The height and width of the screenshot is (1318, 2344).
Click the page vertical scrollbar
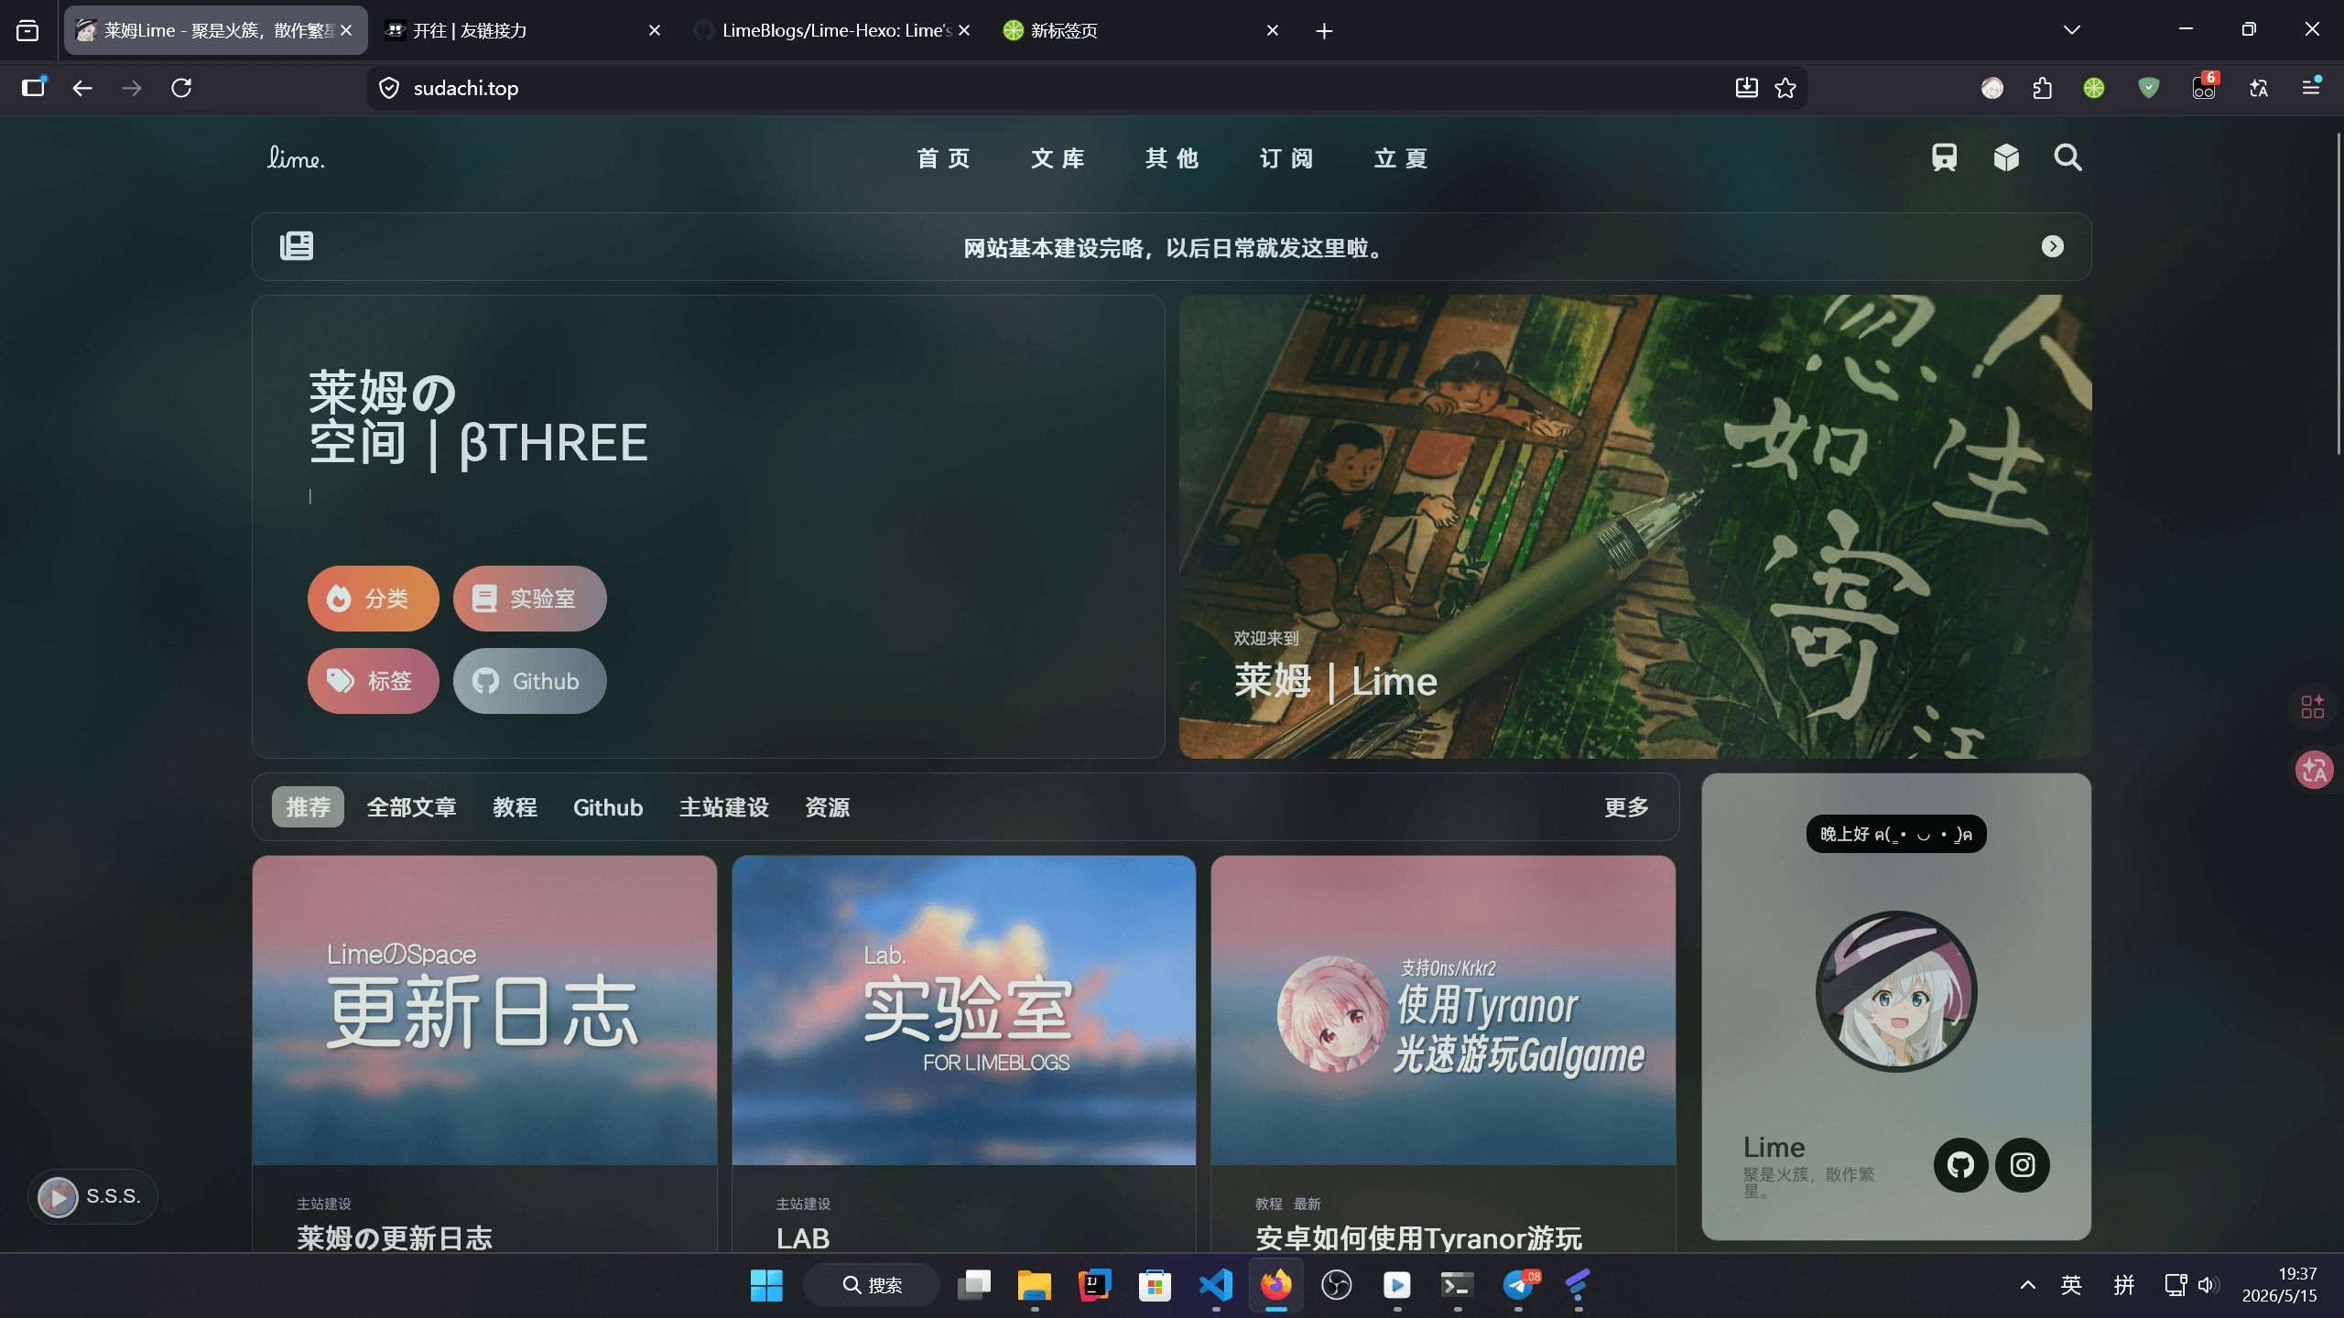[x=2338, y=293]
